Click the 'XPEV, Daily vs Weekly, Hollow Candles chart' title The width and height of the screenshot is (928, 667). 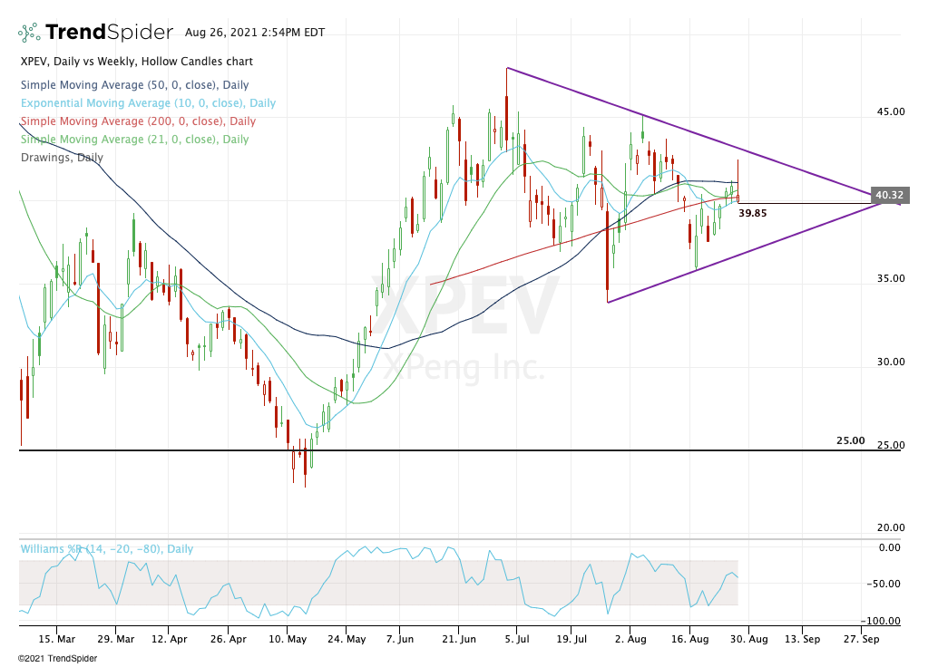coord(137,62)
